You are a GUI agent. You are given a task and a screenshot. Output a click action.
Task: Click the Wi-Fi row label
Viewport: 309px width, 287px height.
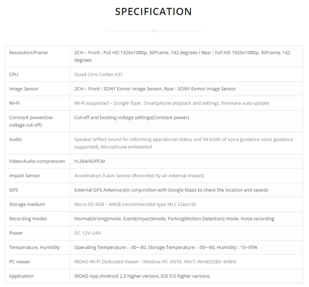[15, 103]
